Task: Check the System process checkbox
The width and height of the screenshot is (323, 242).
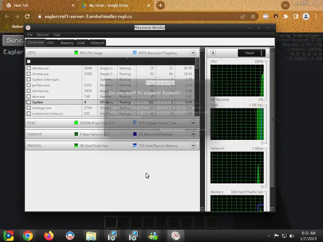Action: (29, 102)
